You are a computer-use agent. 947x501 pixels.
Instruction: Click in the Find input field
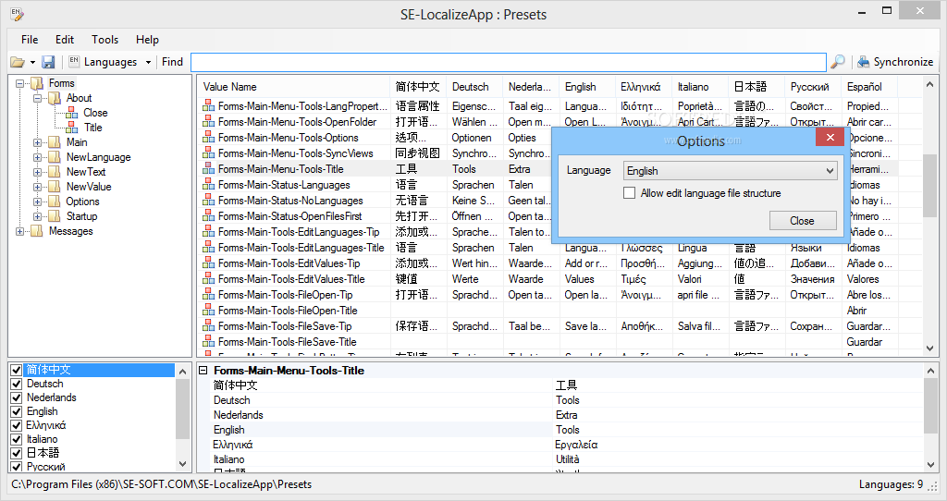[509, 62]
